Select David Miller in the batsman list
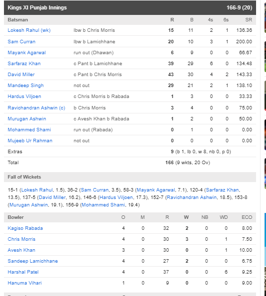 [x=21, y=75]
